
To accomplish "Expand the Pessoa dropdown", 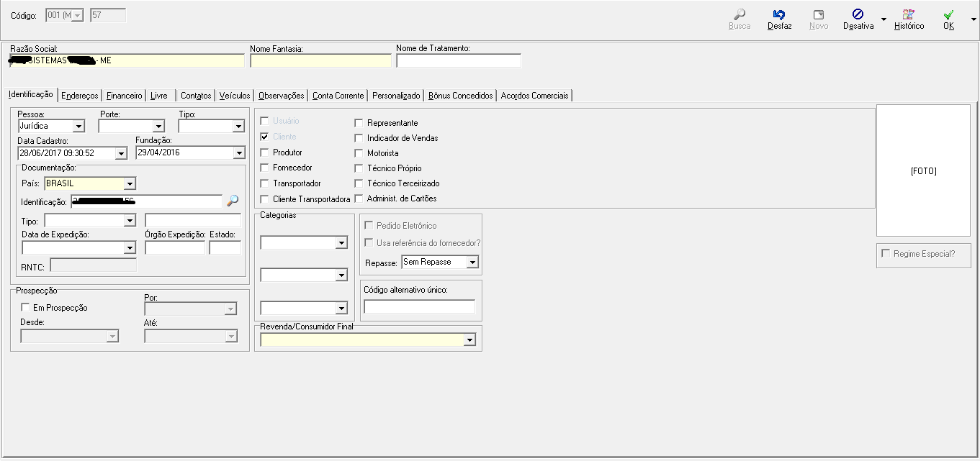I will pos(78,127).
